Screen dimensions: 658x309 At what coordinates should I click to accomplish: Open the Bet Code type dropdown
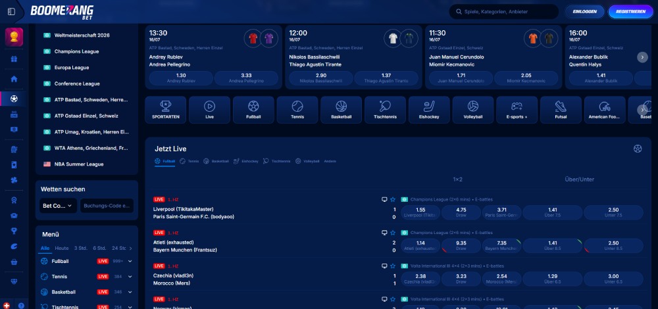58,206
